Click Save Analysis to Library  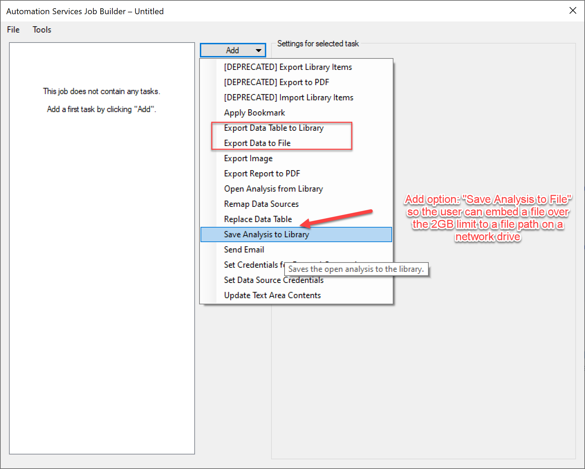point(266,234)
